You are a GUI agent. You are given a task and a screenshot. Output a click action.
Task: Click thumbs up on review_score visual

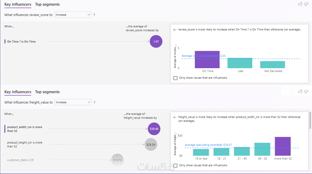300,4
